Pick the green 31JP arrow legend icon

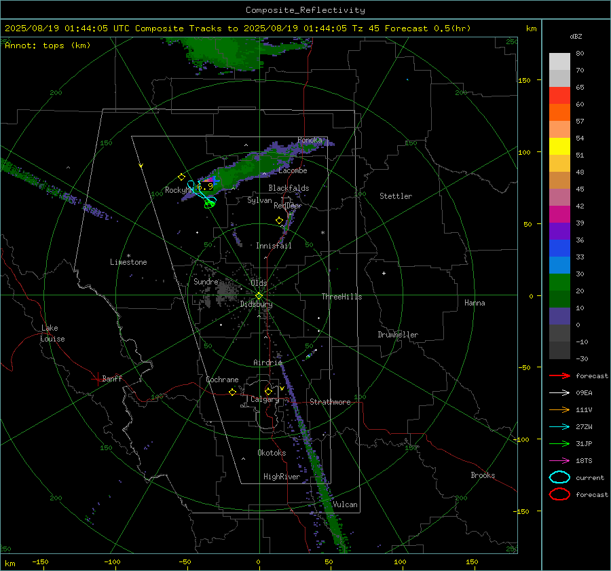click(x=559, y=443)
